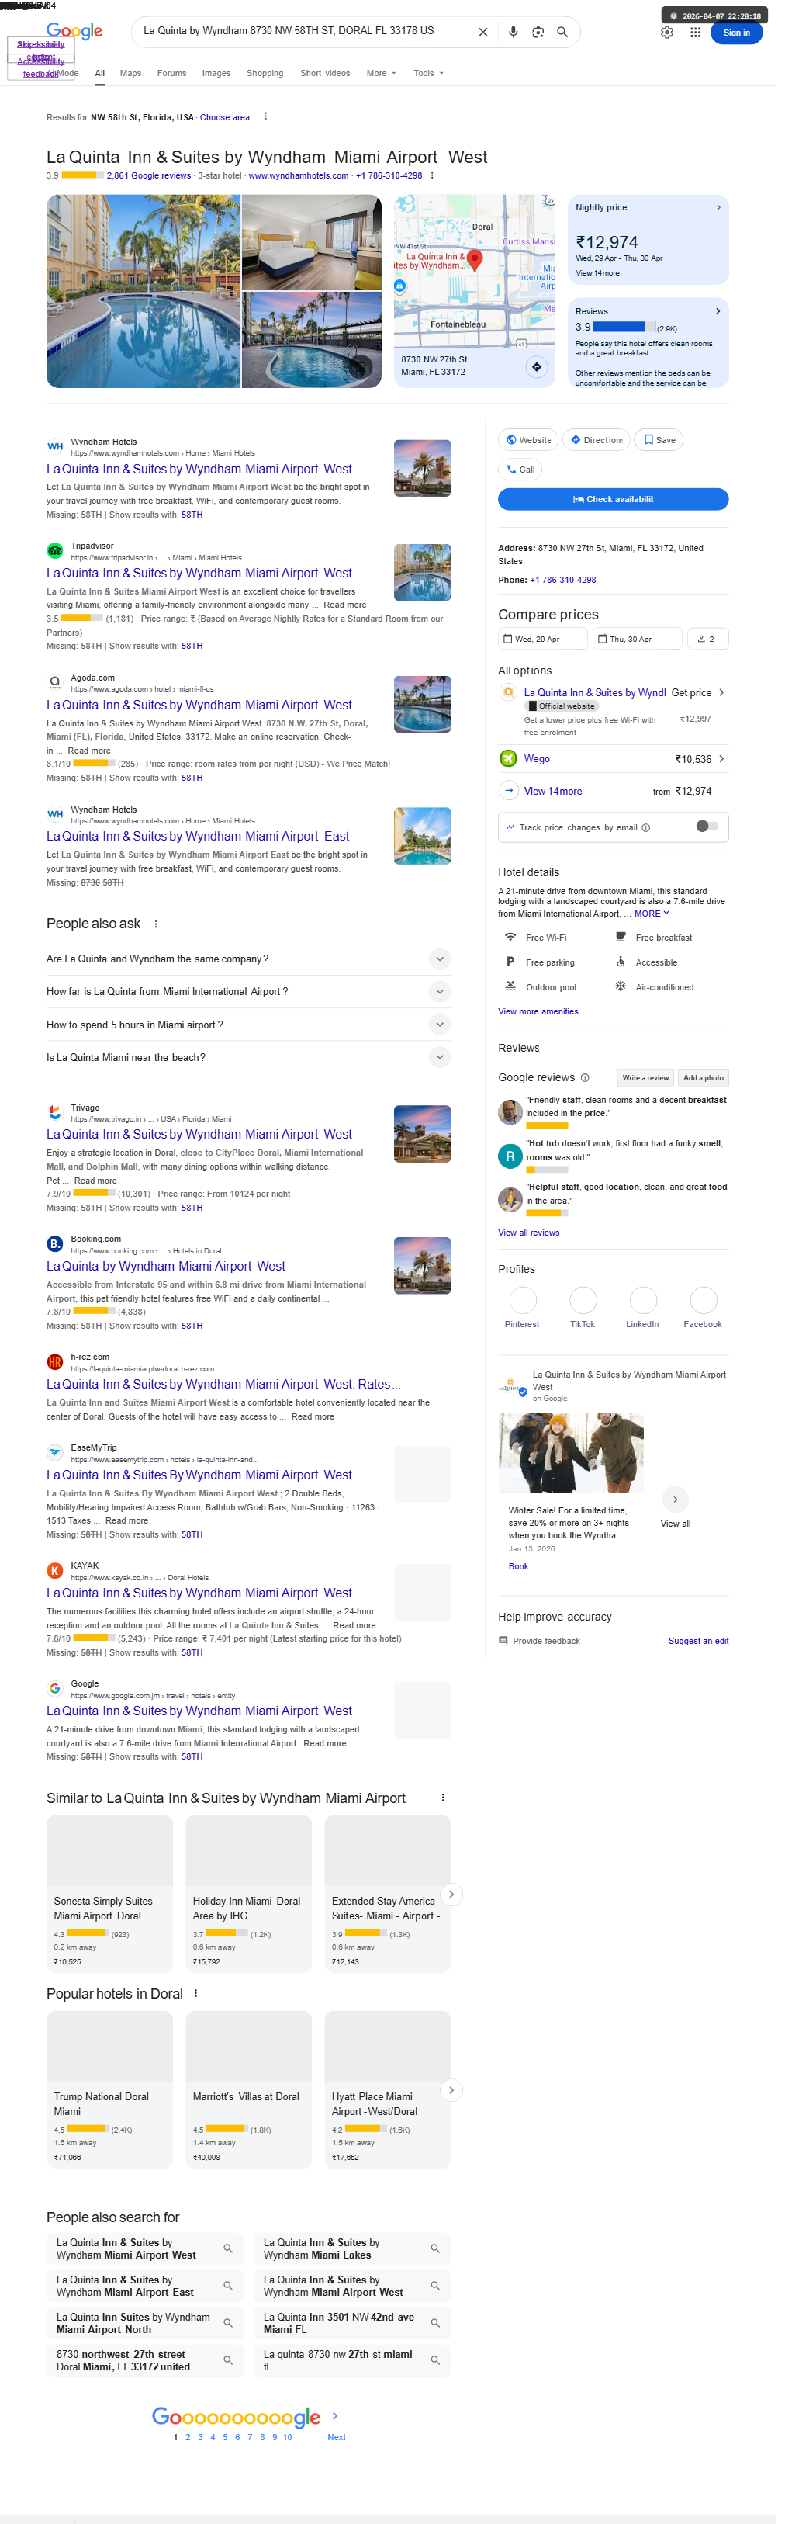Screen dimensions: 785x2524
Task: Switch to the Forums tab
Action: [171, 72]
